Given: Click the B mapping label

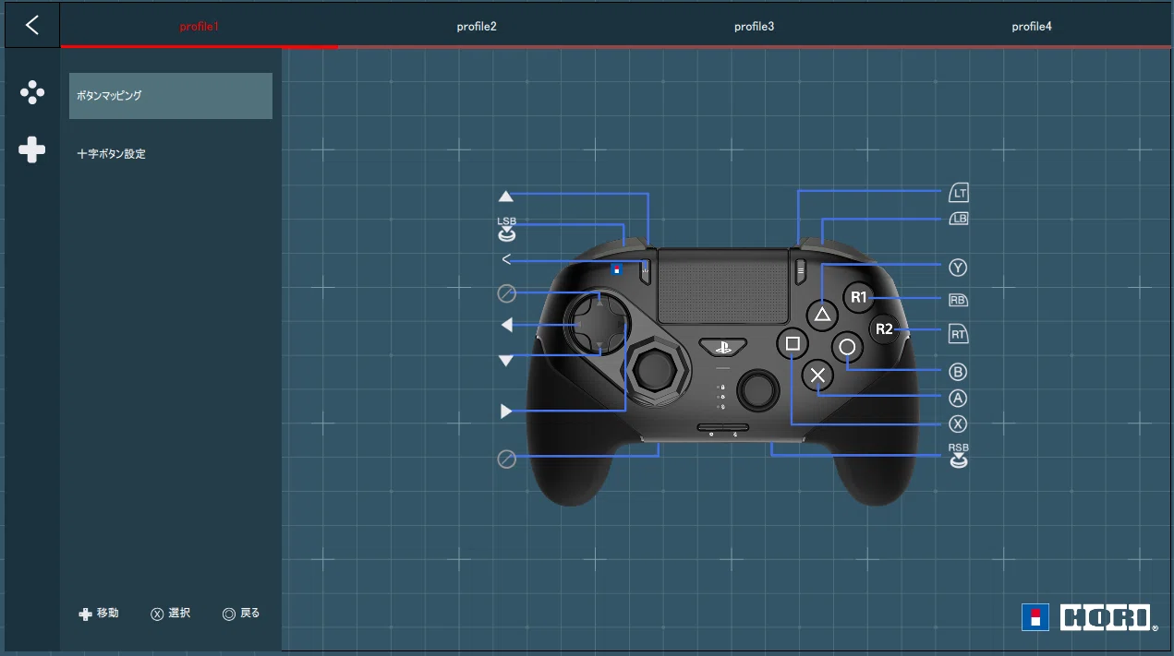Looking at the screenshot, I should 958,373.
